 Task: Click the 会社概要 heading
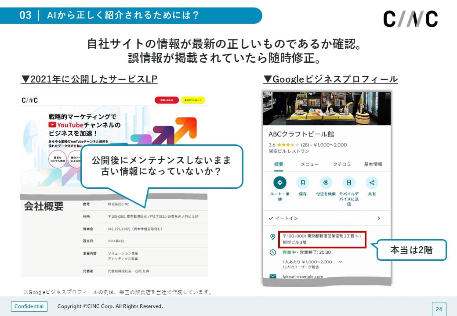point(44,206)
